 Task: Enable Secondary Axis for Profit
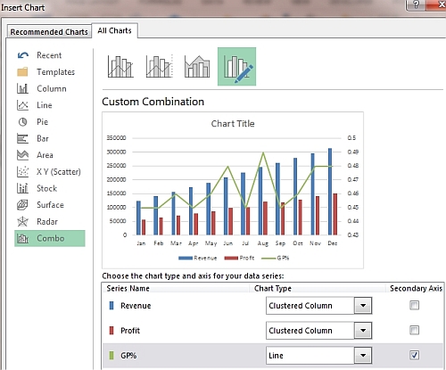tap(414, 330)
